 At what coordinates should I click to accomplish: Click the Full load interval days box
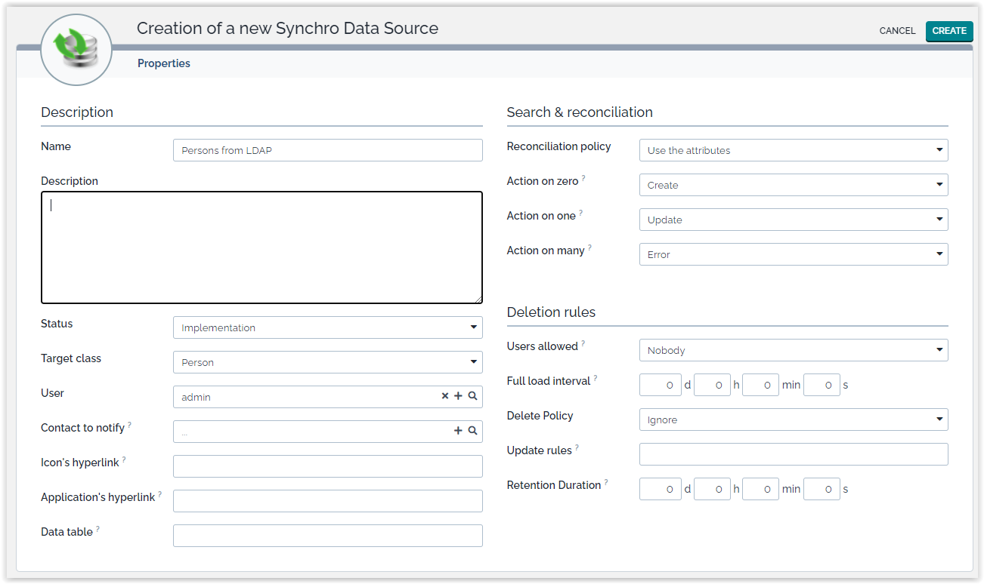coord(661,385)
